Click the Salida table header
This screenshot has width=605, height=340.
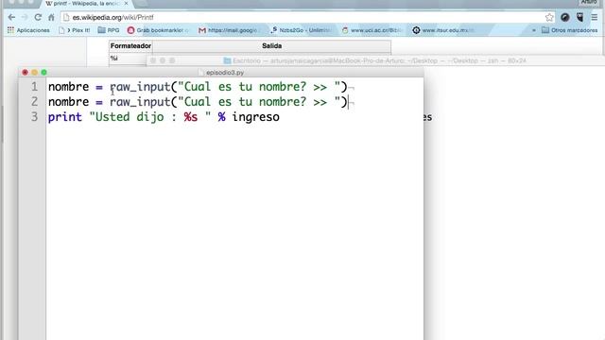(x=271, y=46)
